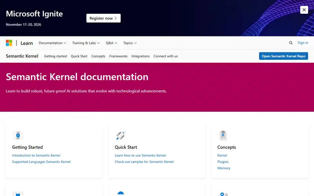Select Concepts in the sub-navigation
The image size is (314, 196).
coord(98,56)
